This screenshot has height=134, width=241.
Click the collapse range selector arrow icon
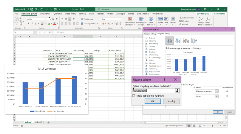[x=177, y=90]
